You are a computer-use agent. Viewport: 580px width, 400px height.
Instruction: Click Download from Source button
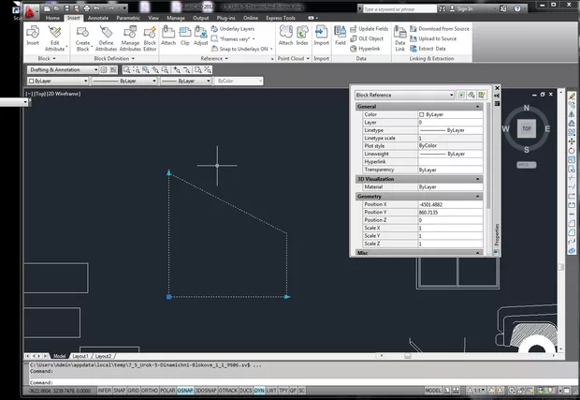coord(443,29)
